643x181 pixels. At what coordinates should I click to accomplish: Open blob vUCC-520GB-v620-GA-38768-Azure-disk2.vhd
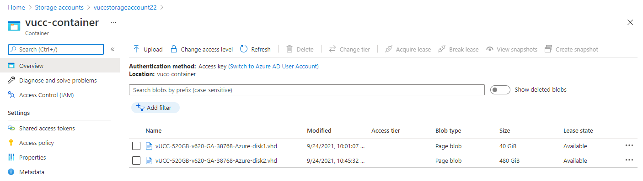pos(216,160)
